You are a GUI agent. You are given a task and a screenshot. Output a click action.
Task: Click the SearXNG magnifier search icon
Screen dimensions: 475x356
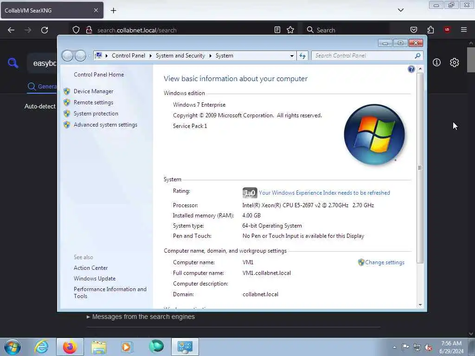13,63
